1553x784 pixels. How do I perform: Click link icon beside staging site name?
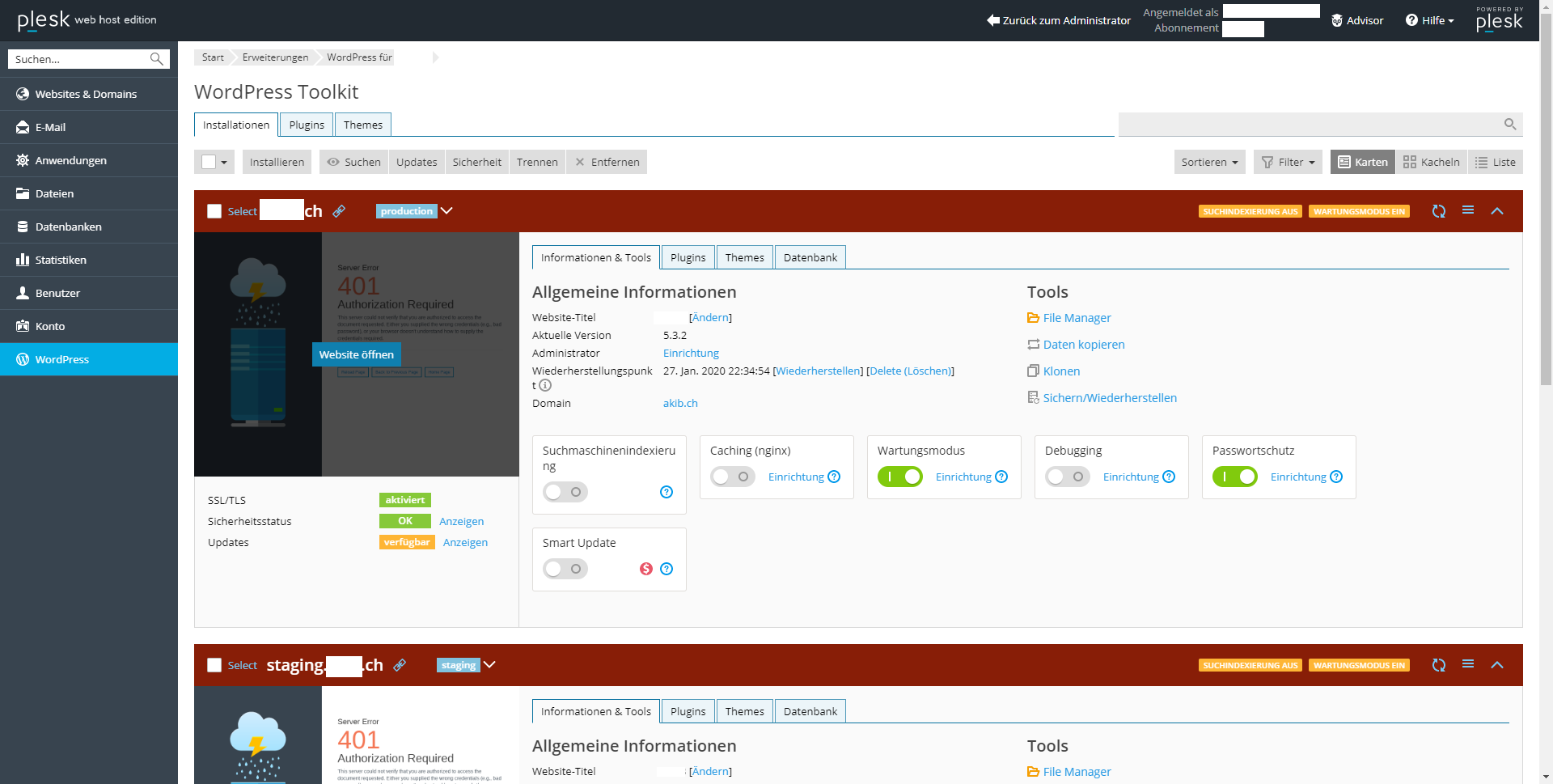(400, 665)
